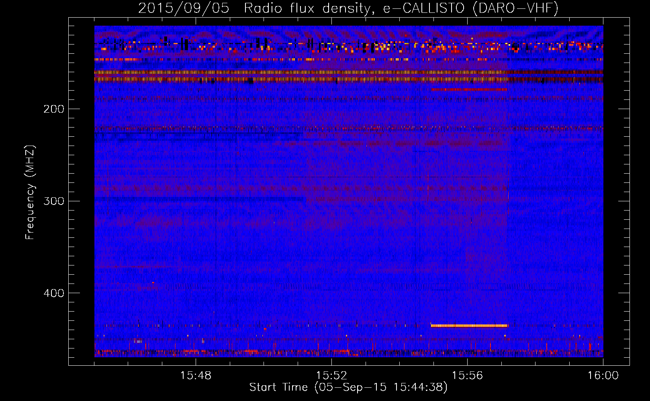650x401 pixels.
Task: Click the 200 frequency axis label
Action: [x=53, y=109]
